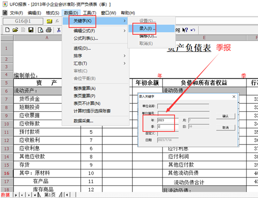Switch to the 第1页 sheet tab
The height and width of the screenshot is (198, 258).
click(50, 195)
